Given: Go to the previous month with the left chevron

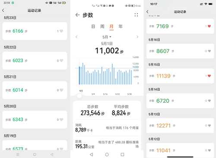Looking at the screenshot, I should click(x=76, y=37).
